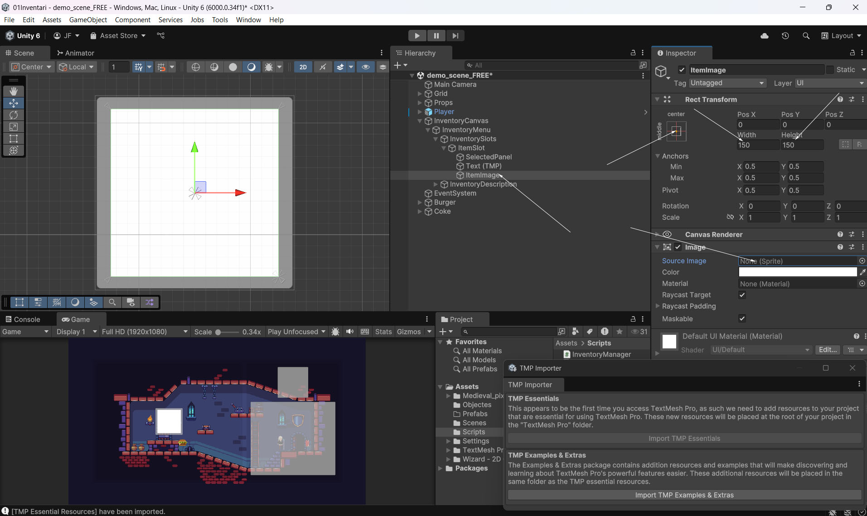
Task: Click the white Color swatch in Image
Action: tap(797, 272)
